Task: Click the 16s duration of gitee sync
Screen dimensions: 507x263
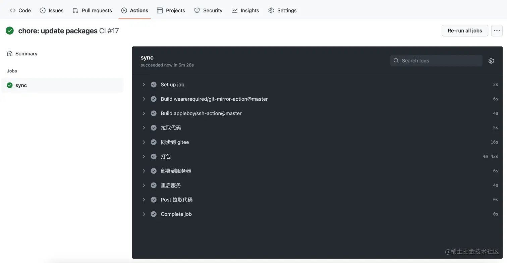Action: 494,142
